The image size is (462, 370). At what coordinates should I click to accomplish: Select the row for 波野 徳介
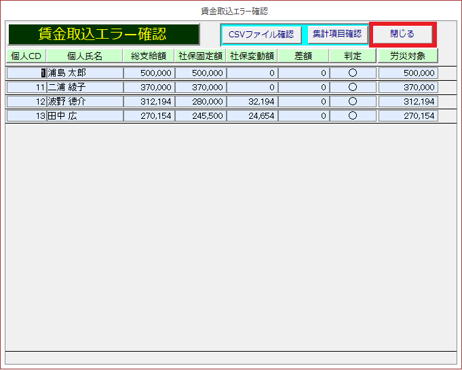(84, 102)
